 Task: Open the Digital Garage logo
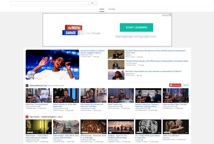tap(73, 30)
